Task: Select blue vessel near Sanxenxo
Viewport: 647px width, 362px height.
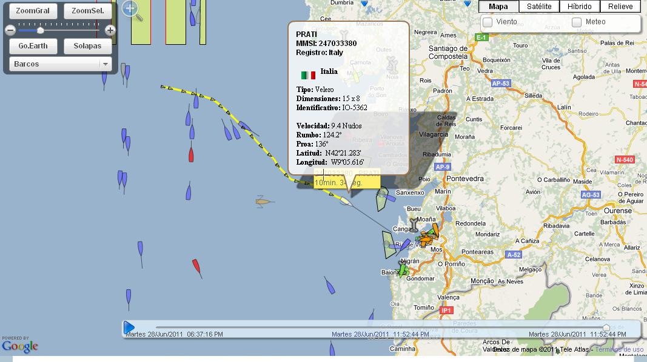Action: [x=389, y=198]
